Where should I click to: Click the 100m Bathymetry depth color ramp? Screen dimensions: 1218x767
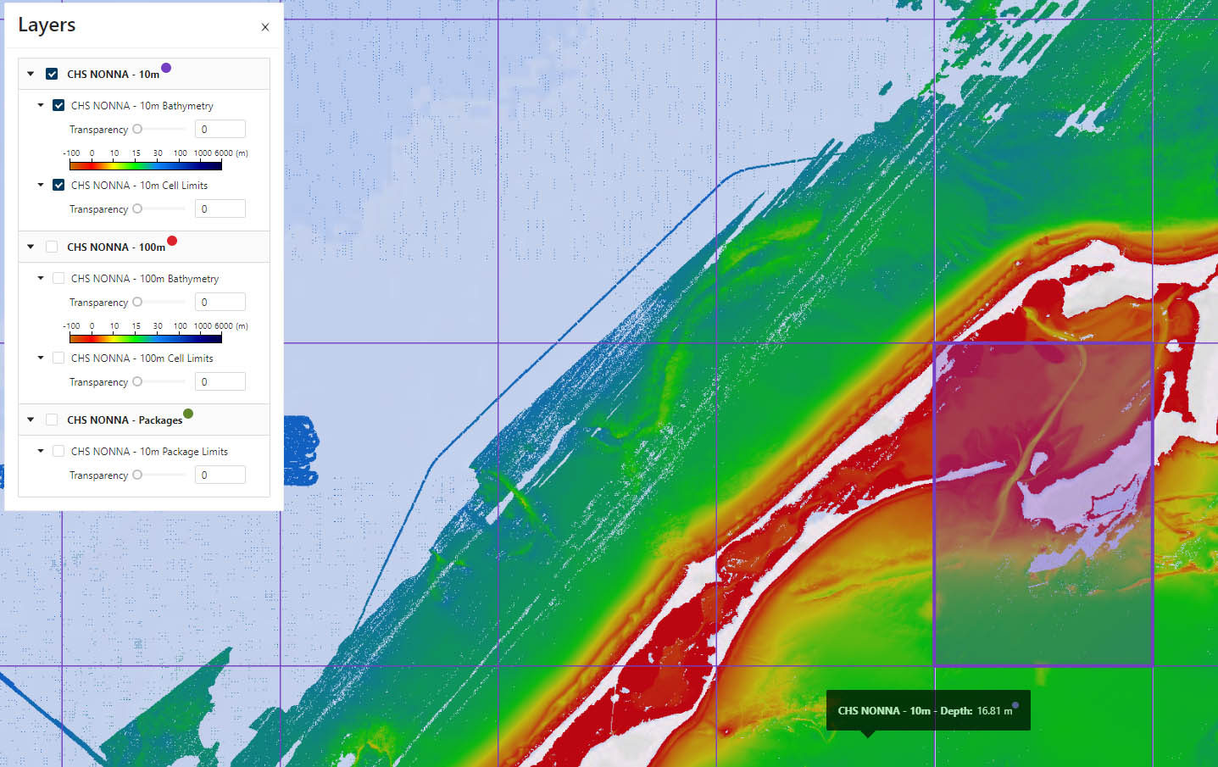pyautogui.click(x=146, y=339)
